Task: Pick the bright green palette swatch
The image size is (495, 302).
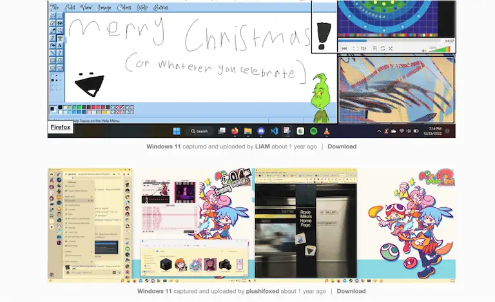Action: point(79,108)
